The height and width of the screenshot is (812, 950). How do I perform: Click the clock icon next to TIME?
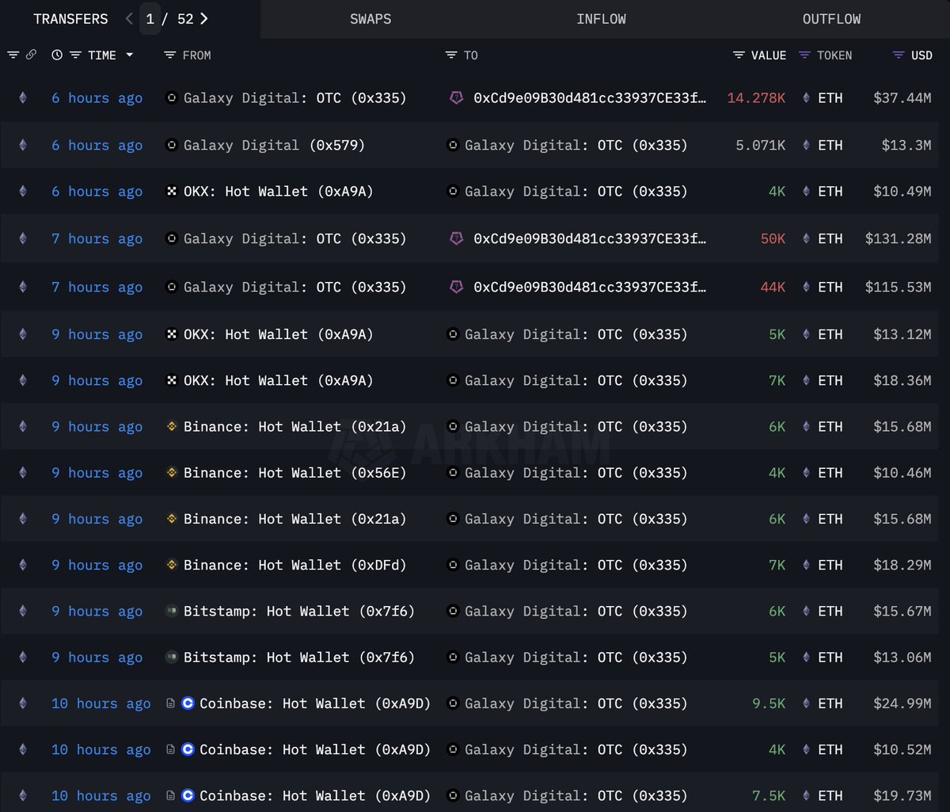point(57,55)
